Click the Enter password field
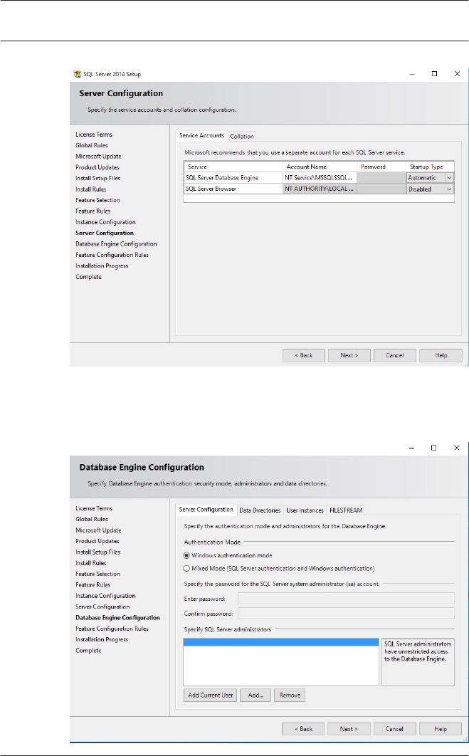The width and height of the screenshot is (469, 756). (346, 599)
